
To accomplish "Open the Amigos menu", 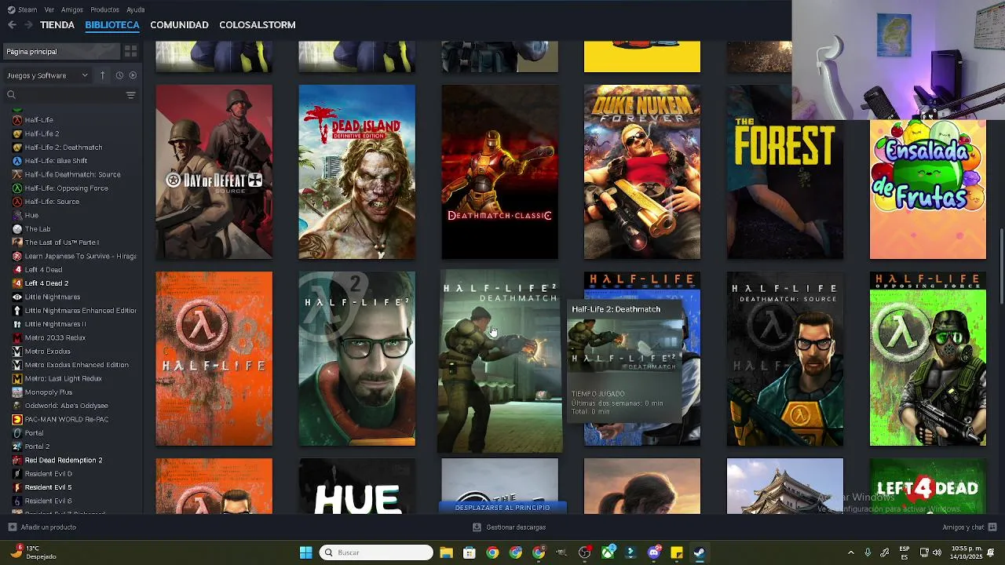I will [x=72, y=9].
